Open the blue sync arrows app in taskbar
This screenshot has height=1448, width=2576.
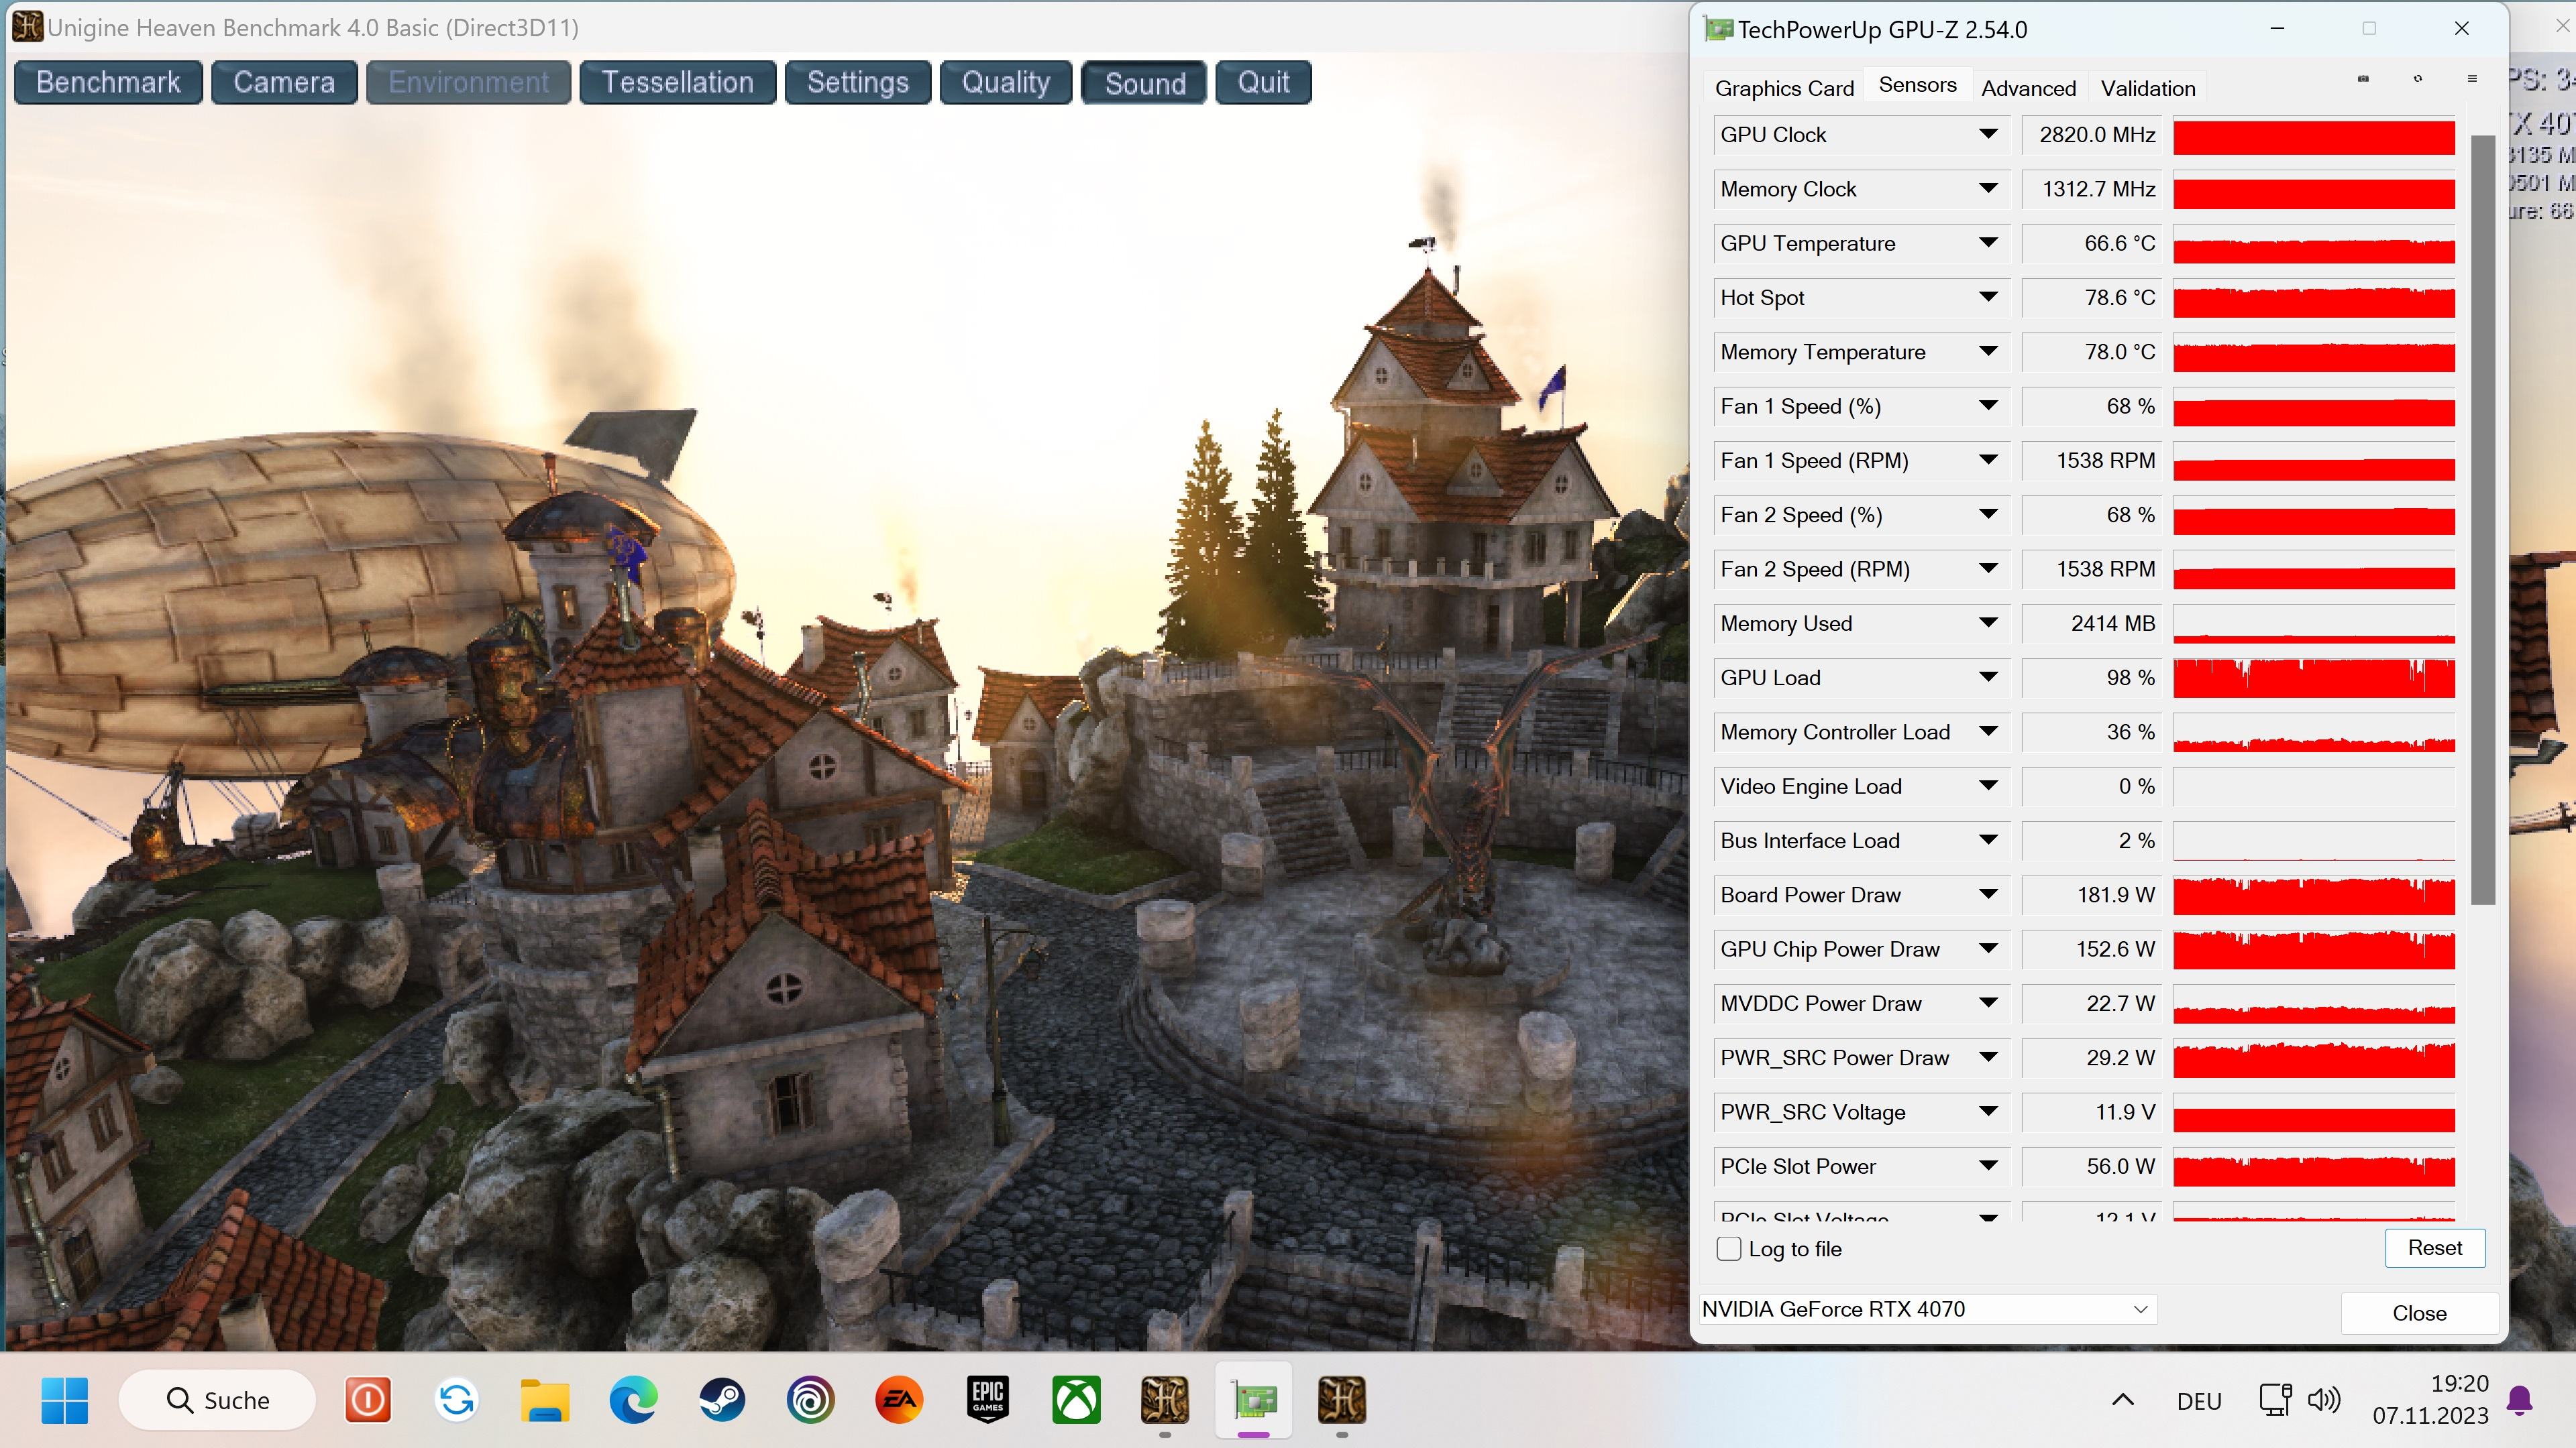[x=457, y=1400]
